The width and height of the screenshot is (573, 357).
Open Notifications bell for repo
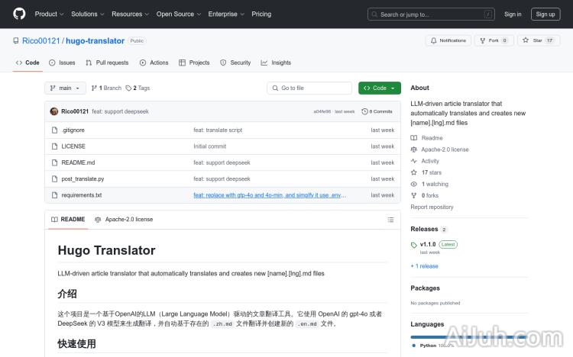448,40
